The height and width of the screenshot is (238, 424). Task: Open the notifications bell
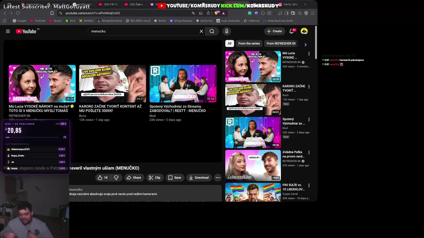tap(292, 31)
